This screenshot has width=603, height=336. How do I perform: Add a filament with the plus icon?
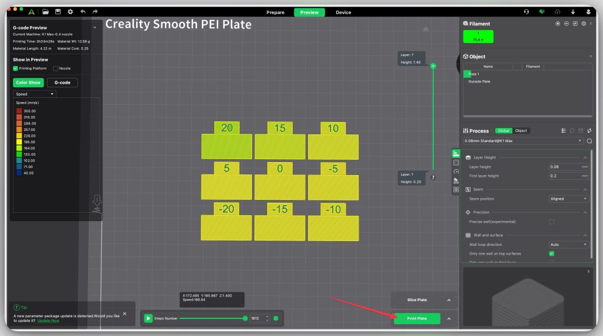click(x=558, y=24)
